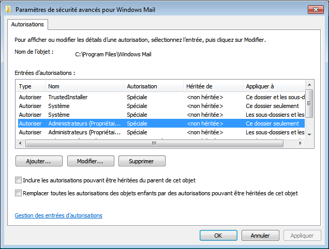The height and width of the screenshot is (249, 329).
Task: Select the Système entry for Ce dossier seulement
Action: click(x=161, y=106)
